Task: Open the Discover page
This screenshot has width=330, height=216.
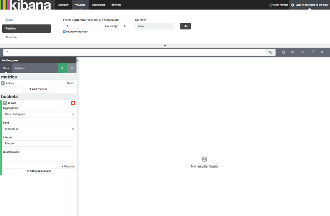Action: [63, 5]
